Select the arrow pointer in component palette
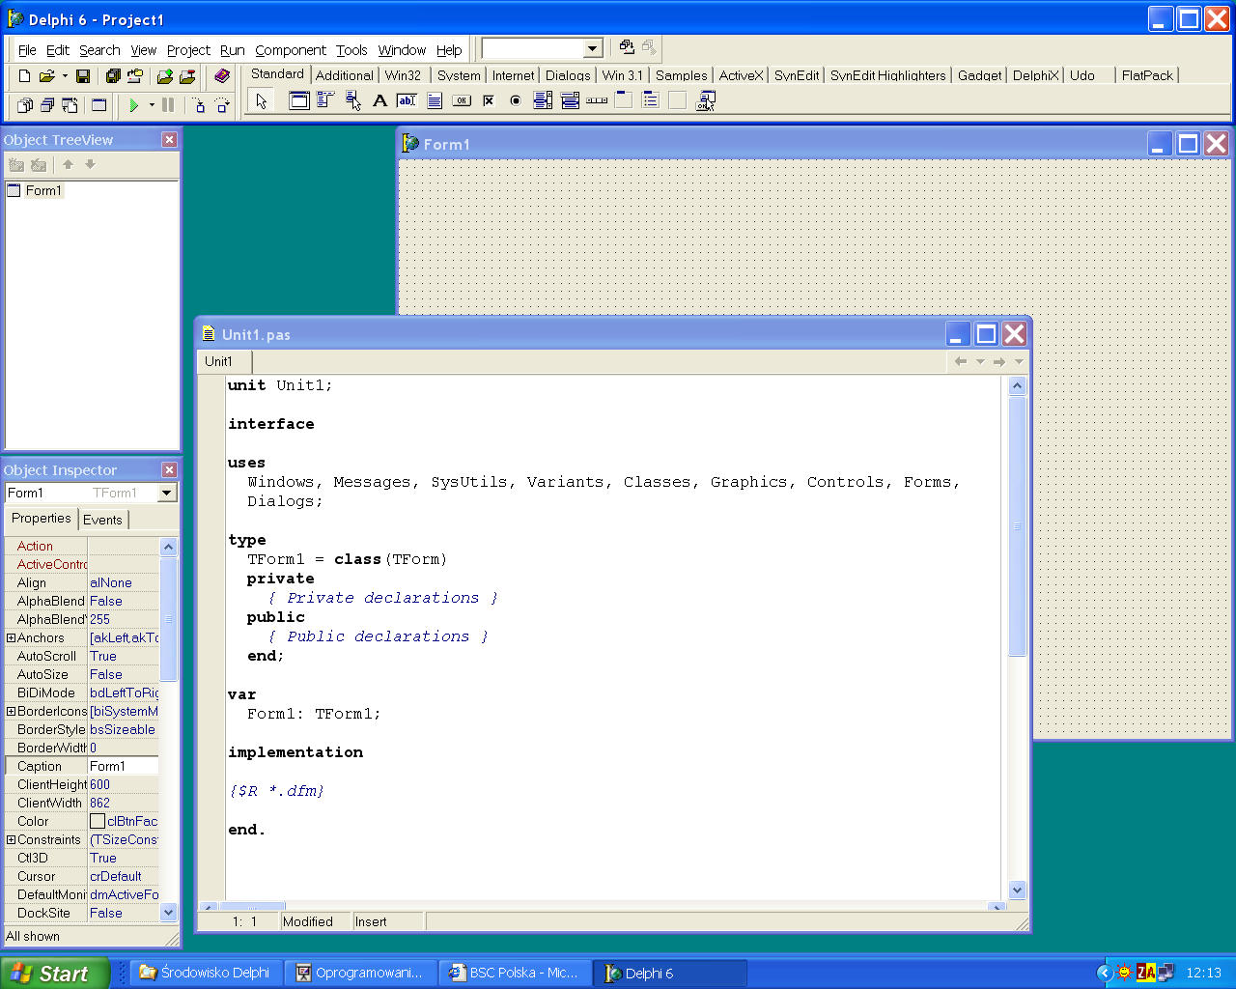Screen dimensions: 1236x989 [x=261, y=100]
